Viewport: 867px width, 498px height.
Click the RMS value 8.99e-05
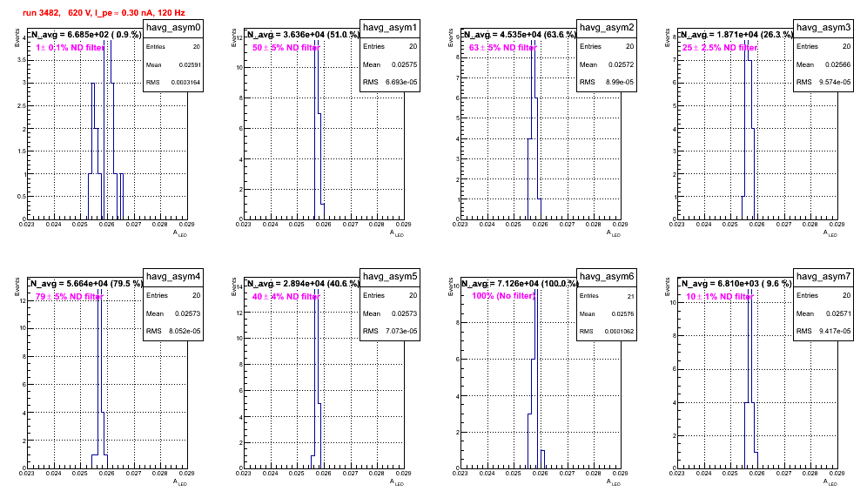(620, 83)
